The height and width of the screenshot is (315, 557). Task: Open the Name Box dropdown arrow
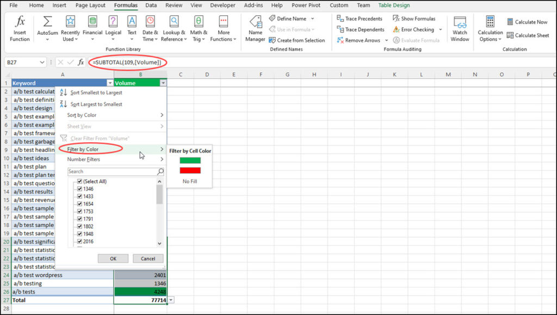(x=42, y=62)
